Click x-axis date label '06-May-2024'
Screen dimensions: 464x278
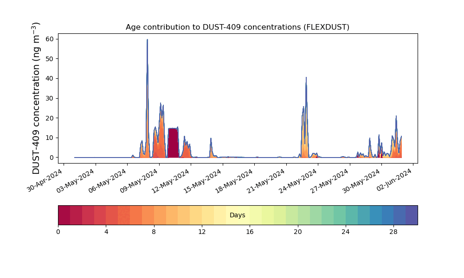pyautogui.click(x=108, y=180)
